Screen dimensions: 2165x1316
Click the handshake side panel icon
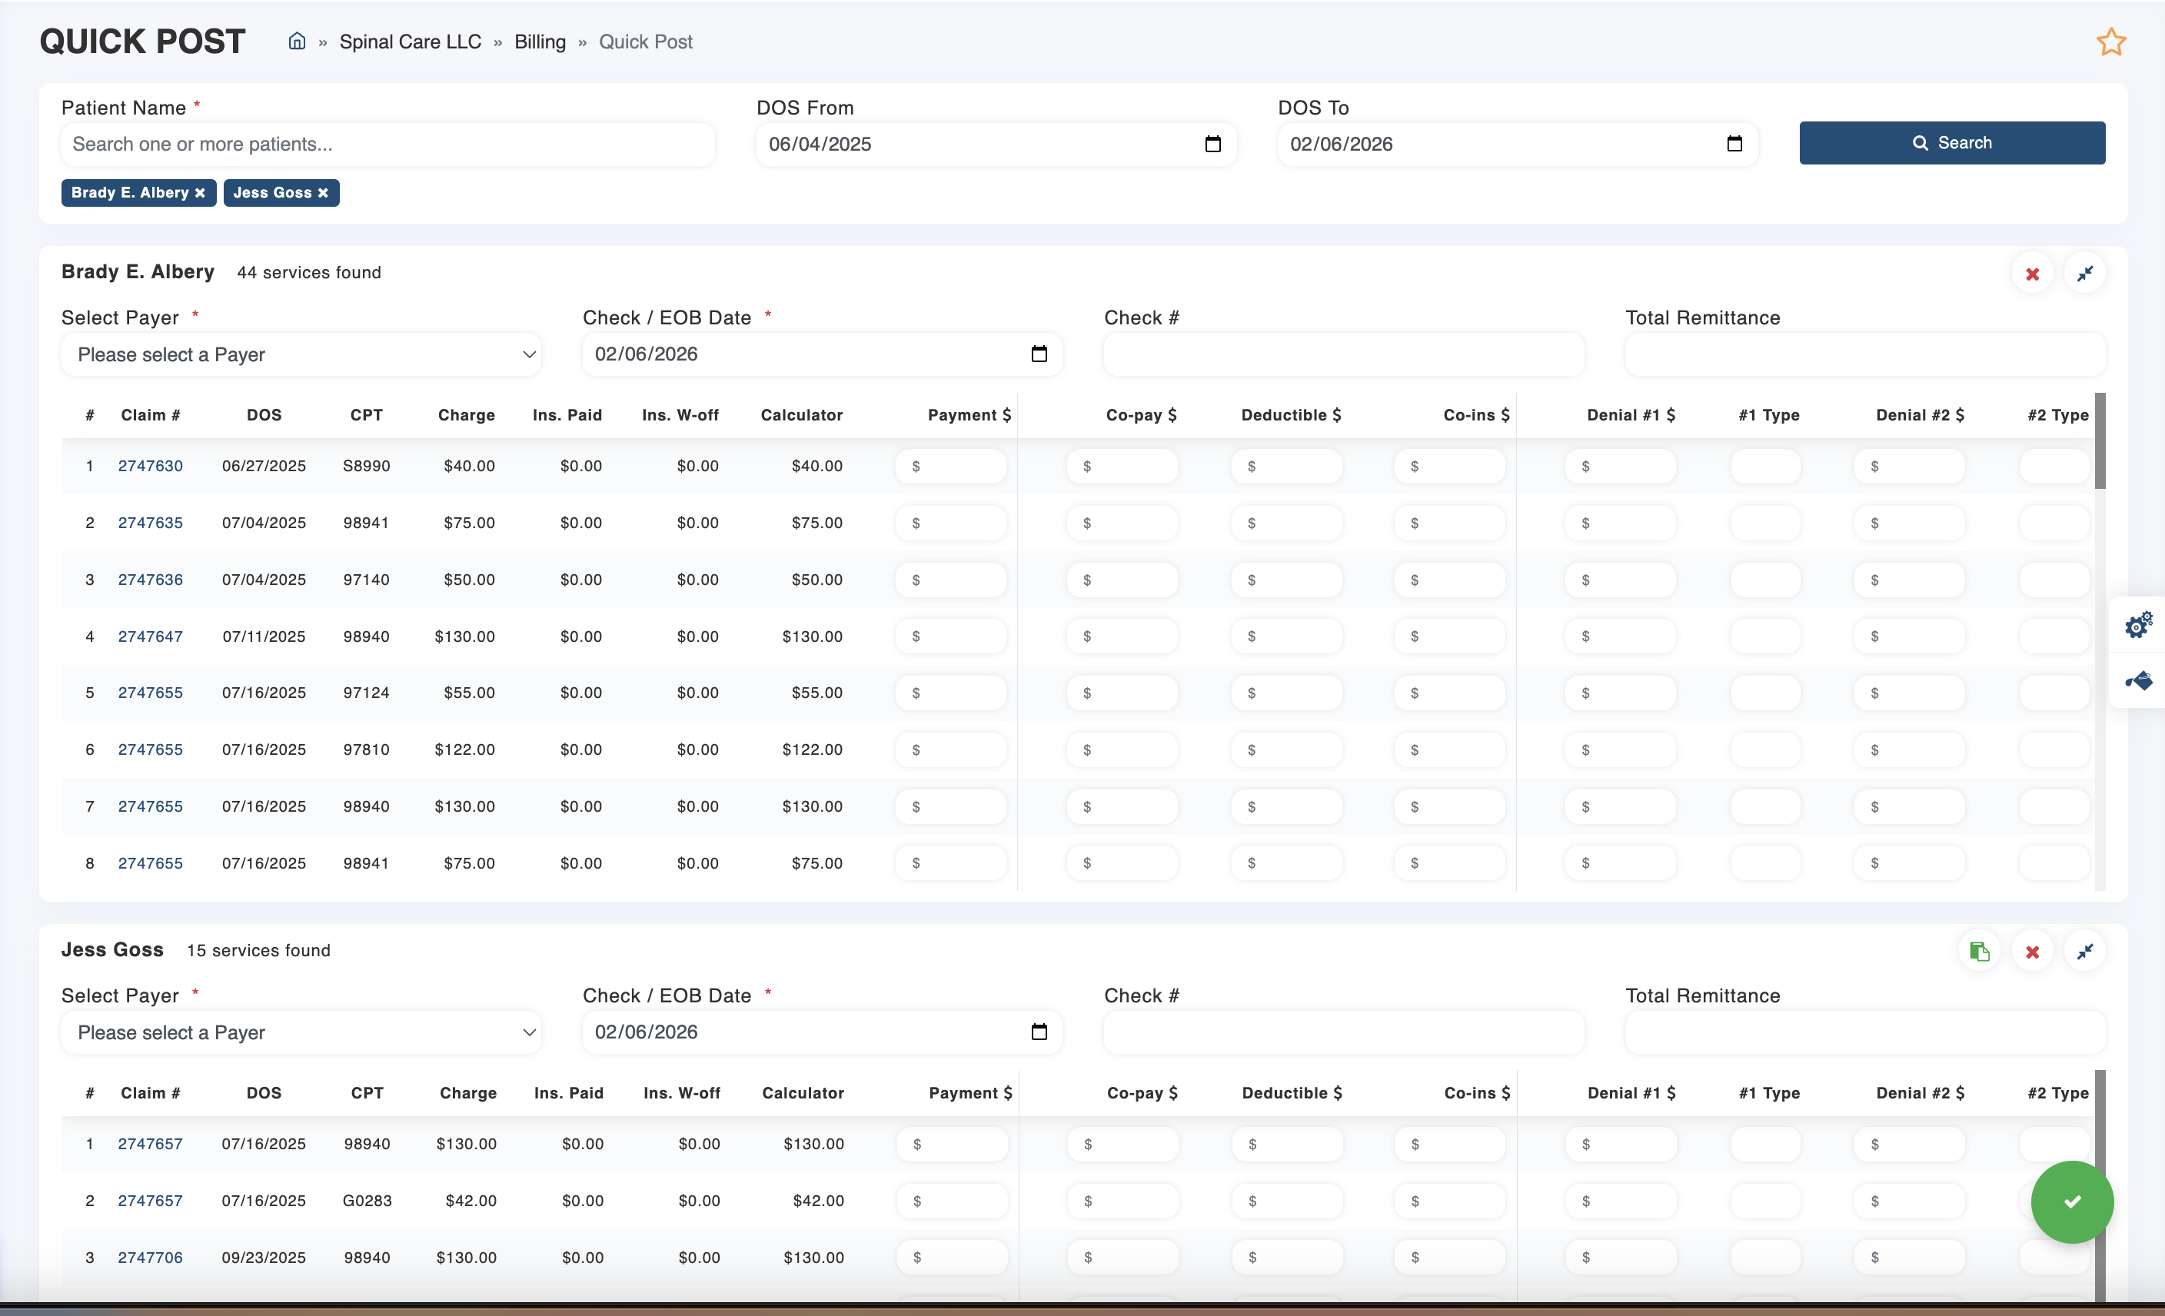pos(2138,680)
